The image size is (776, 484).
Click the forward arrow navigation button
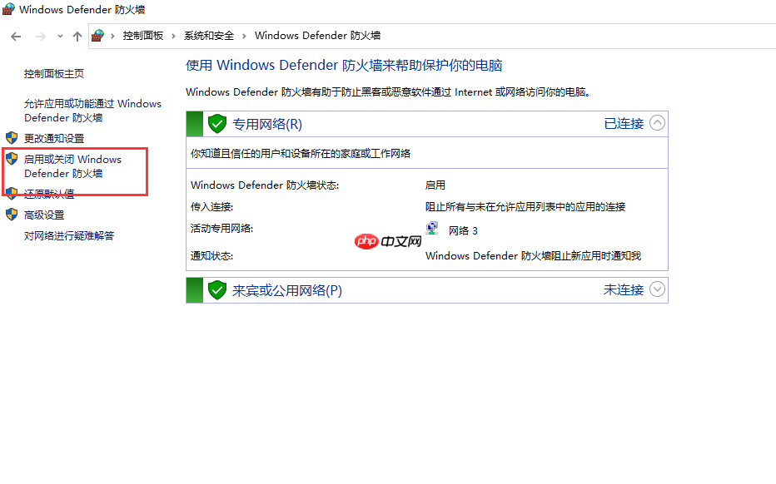(x=41, y=36)
